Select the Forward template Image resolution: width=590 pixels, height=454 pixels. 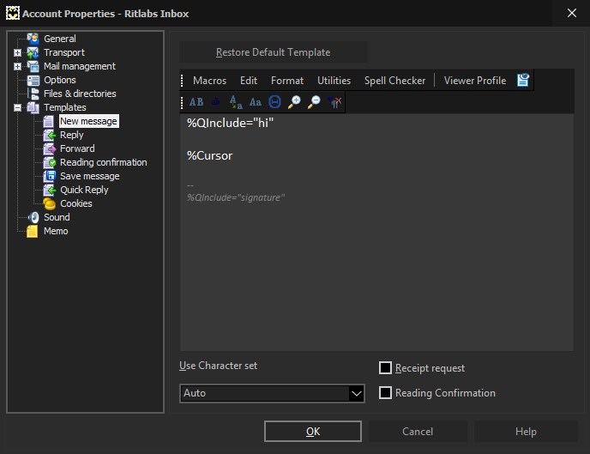(x=77, y=148)
